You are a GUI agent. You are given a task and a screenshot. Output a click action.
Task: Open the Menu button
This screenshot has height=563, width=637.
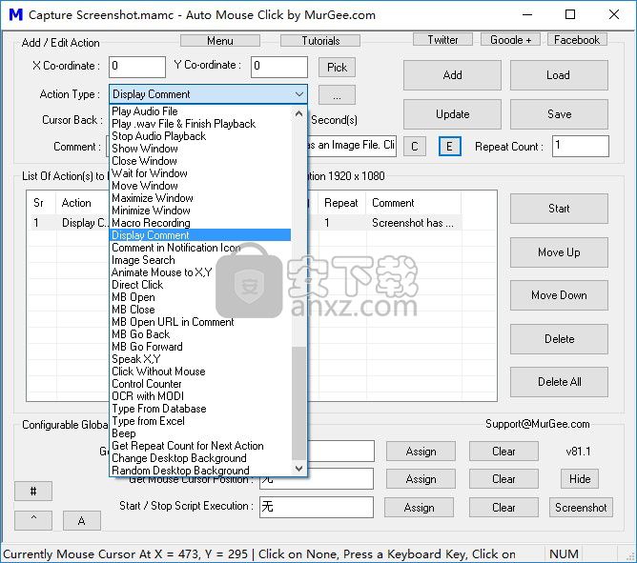[x=220, y=41]
